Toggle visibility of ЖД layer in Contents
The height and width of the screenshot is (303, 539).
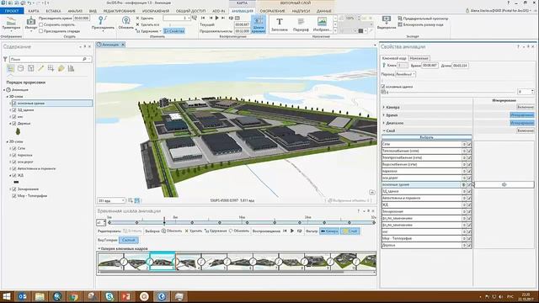coord(14,175)
